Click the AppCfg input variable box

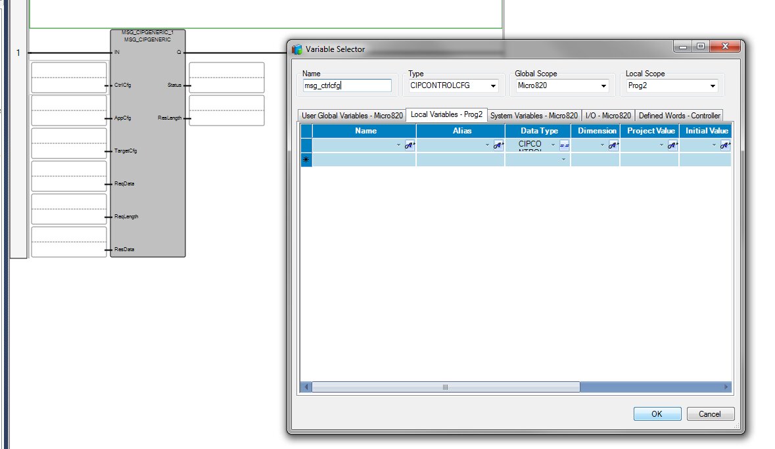point(69,110)
